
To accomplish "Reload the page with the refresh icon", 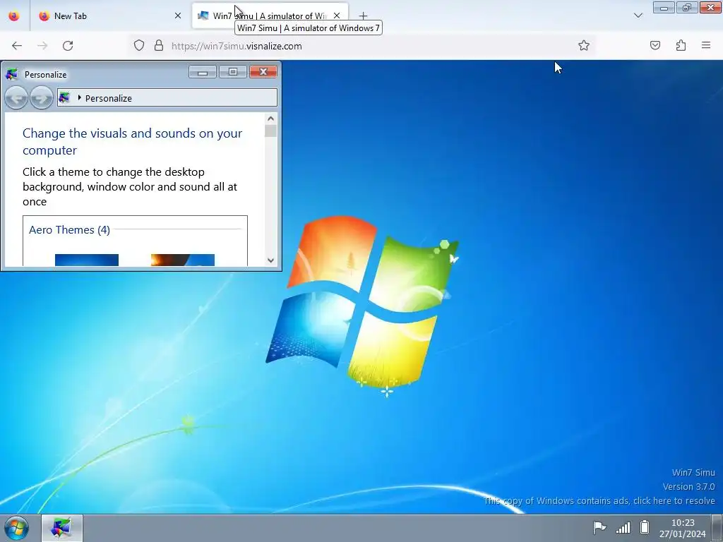I will click(68, 46).
